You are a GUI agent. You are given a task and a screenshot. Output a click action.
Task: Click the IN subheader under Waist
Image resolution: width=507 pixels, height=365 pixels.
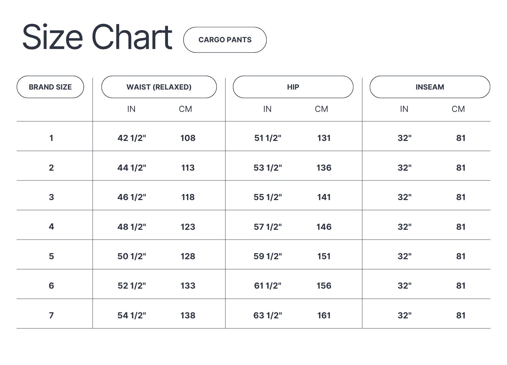click(x=131, y=109)
